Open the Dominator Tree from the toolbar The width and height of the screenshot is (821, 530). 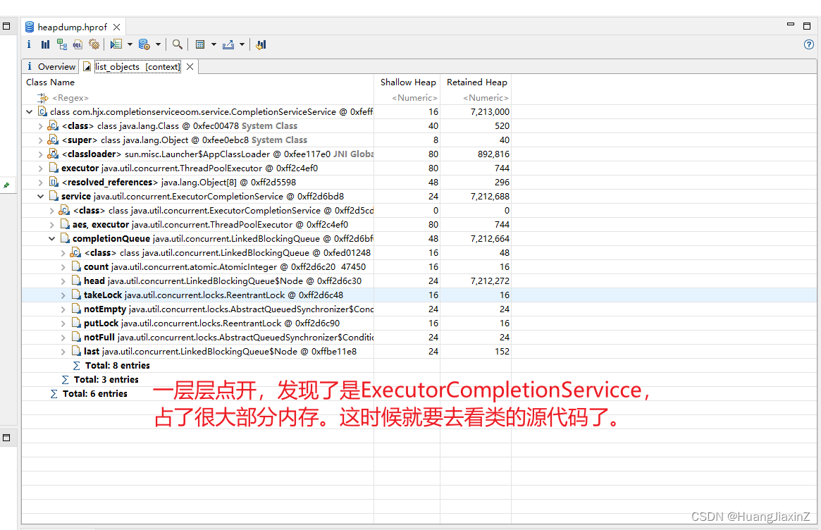tap(62, 44)
